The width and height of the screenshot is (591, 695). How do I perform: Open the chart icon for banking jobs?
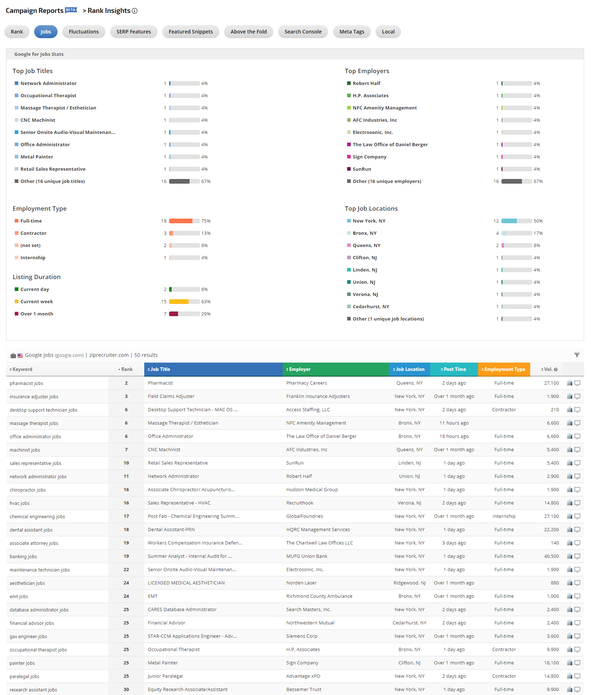(570, 556)
